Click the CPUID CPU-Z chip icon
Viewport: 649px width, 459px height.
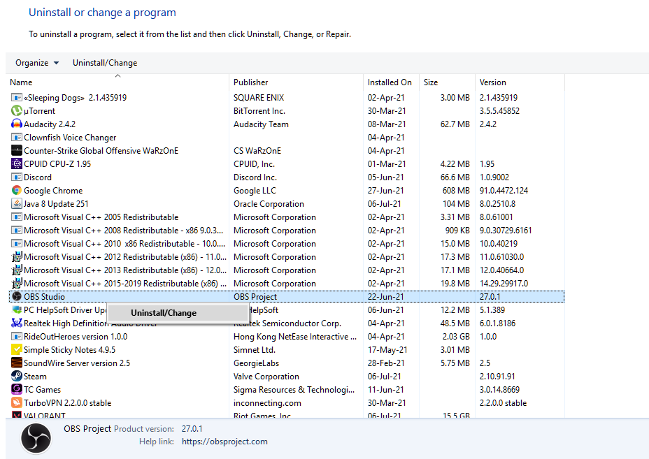click(x=17, y=163)
